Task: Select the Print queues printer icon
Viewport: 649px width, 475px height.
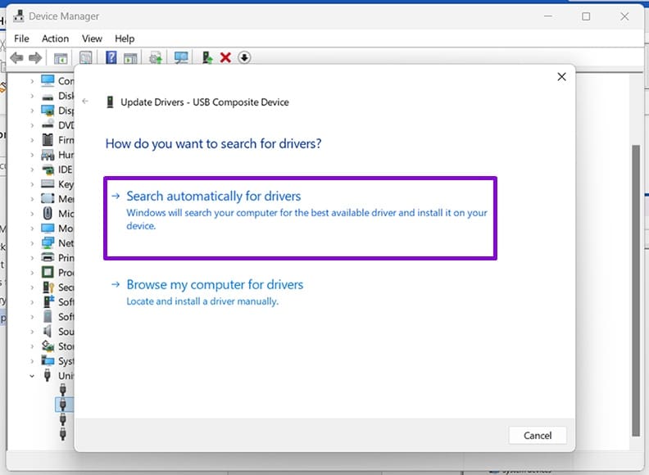Action: [48, 257]
